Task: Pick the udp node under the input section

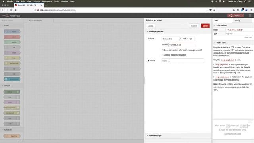Action: click(12, 74)
